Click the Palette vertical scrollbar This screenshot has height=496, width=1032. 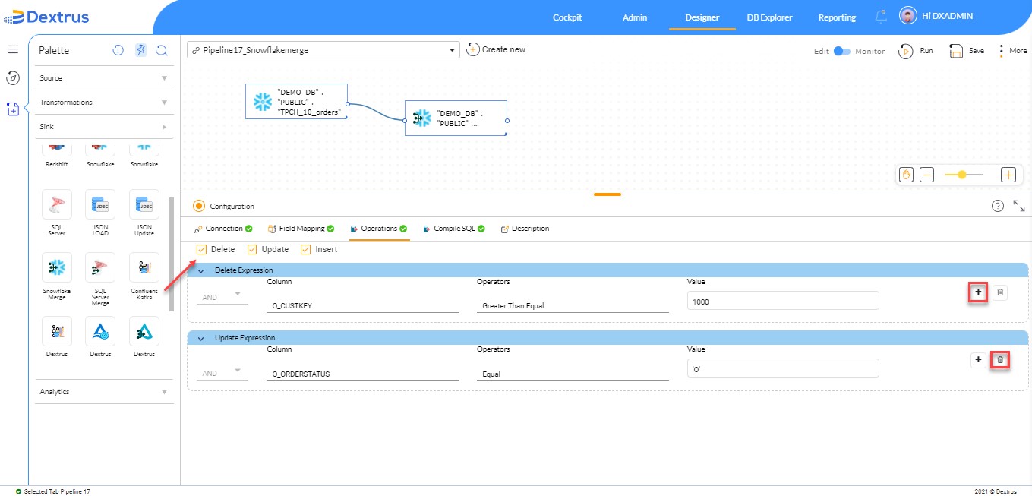[171, 254]
